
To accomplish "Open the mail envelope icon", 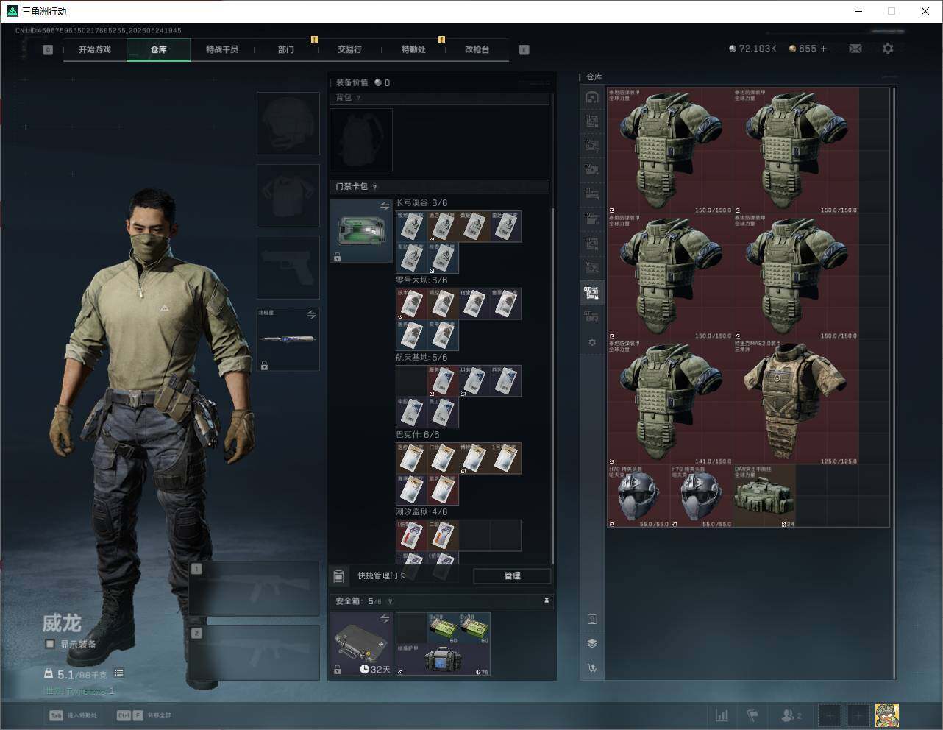I will [855, 49].
